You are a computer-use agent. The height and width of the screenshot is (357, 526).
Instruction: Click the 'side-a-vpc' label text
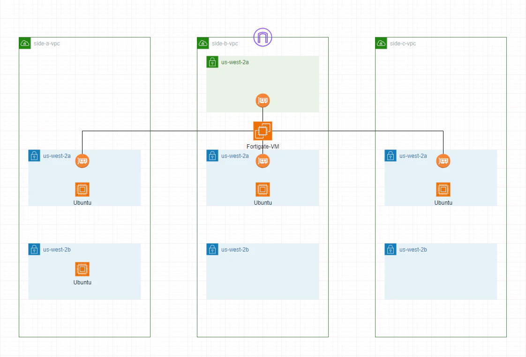[x=46, y=44]
